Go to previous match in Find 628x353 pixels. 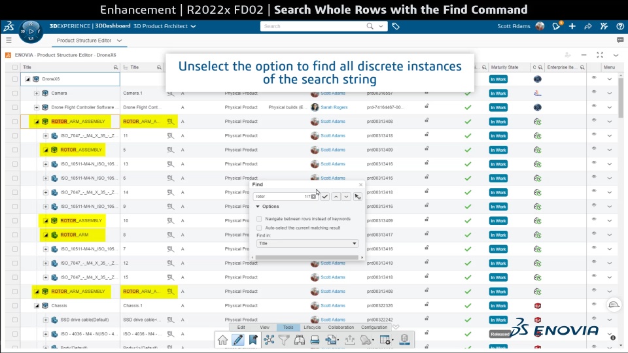click(336, 197)
